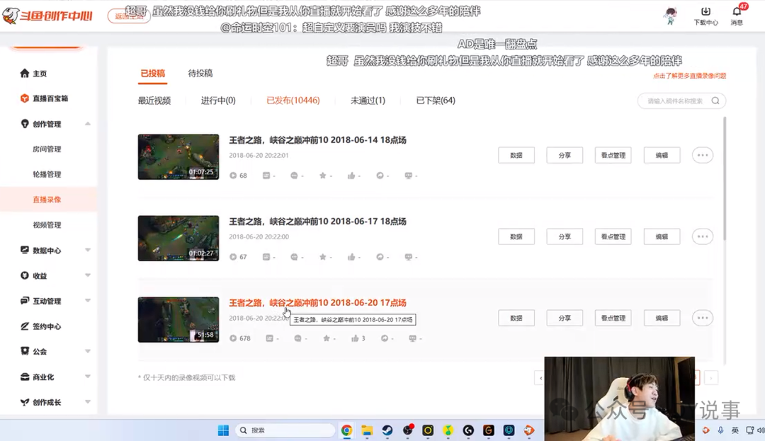Viewport: 765px width, 441px height.
Task: Expand the 数据中心 sidebar section
Action: click(x=88, y=251)
